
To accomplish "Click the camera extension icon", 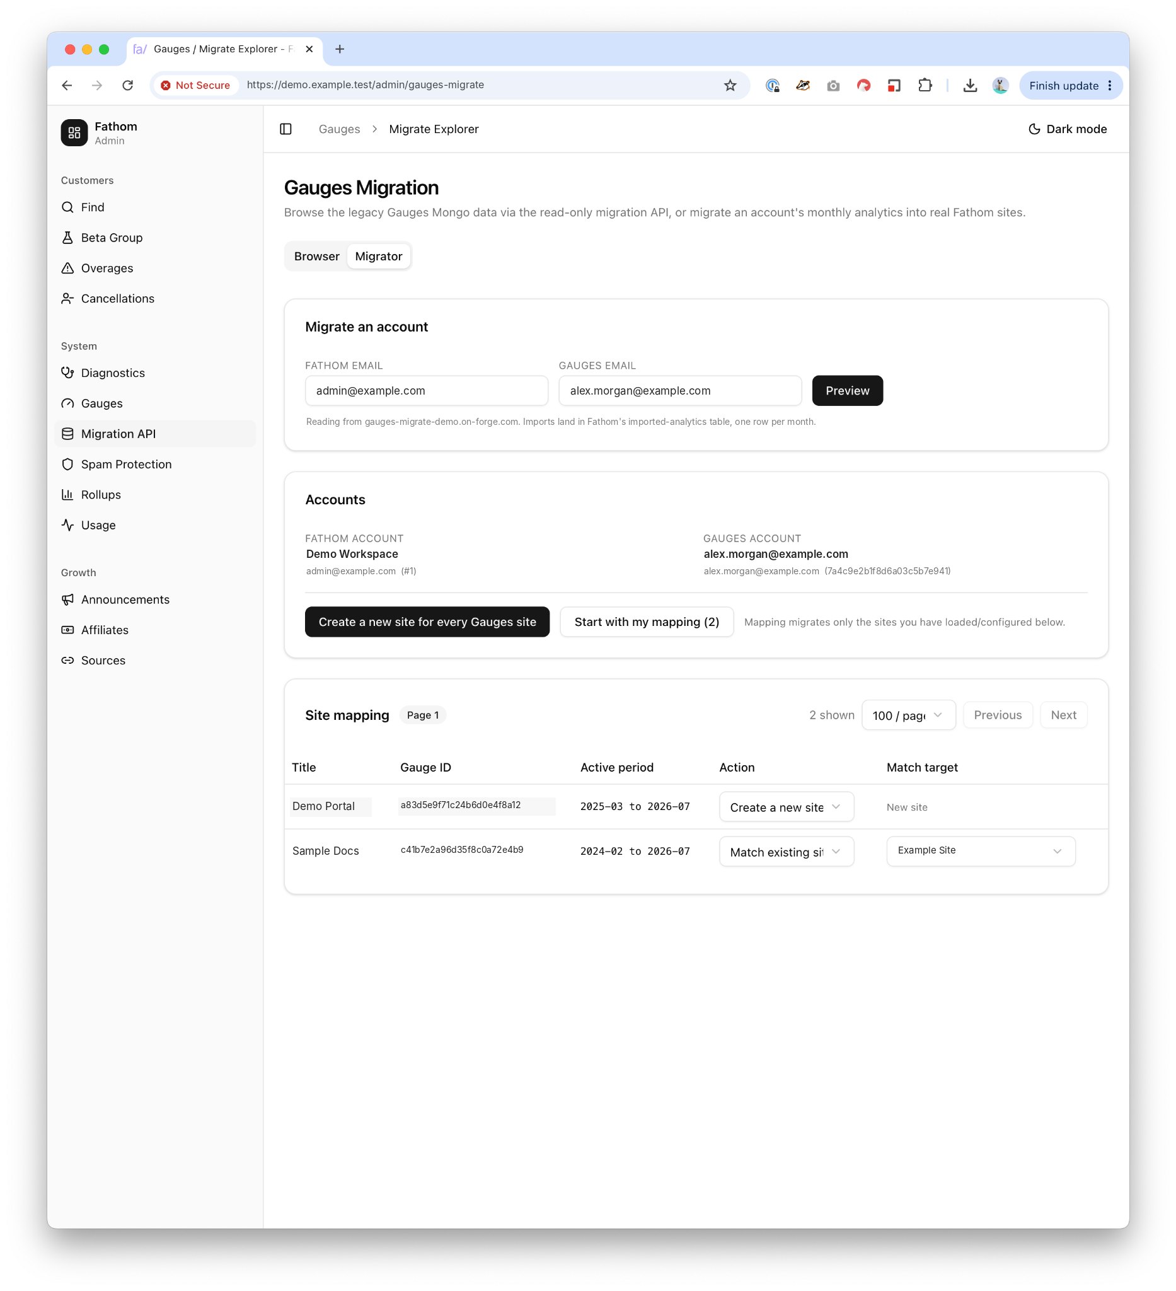I will [x=833, y=85].
